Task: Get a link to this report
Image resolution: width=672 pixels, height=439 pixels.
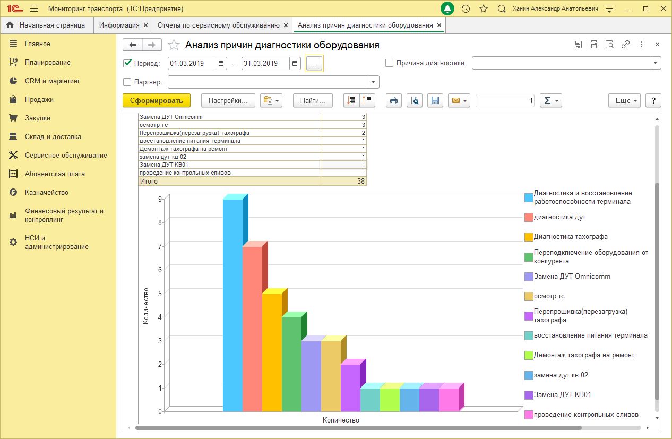Action: pos(626,45)
